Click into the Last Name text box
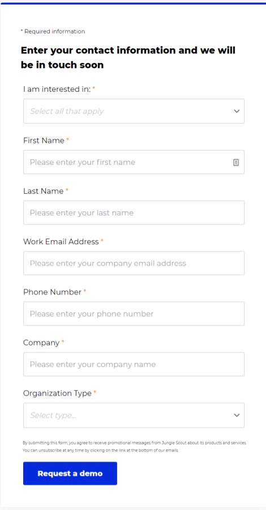The width and height of the screenshot is (266, 510). (134, 212)
